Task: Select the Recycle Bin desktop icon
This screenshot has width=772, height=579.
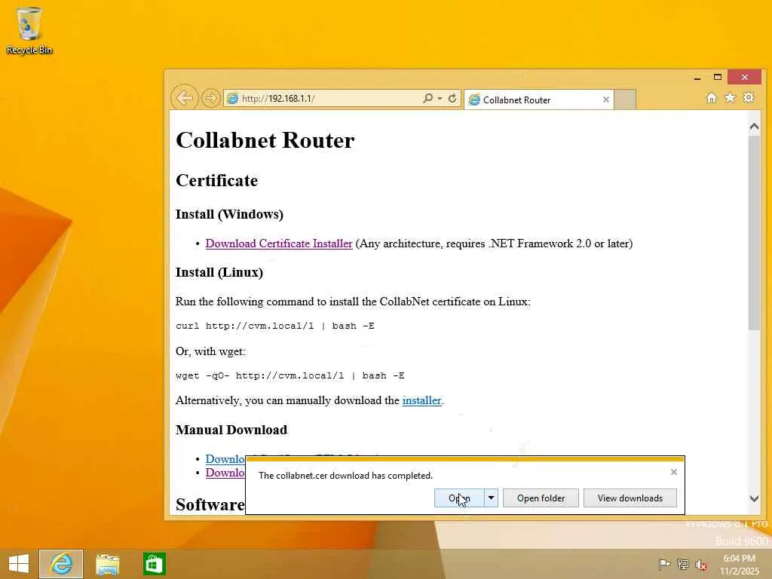Action: click(29, 30)
